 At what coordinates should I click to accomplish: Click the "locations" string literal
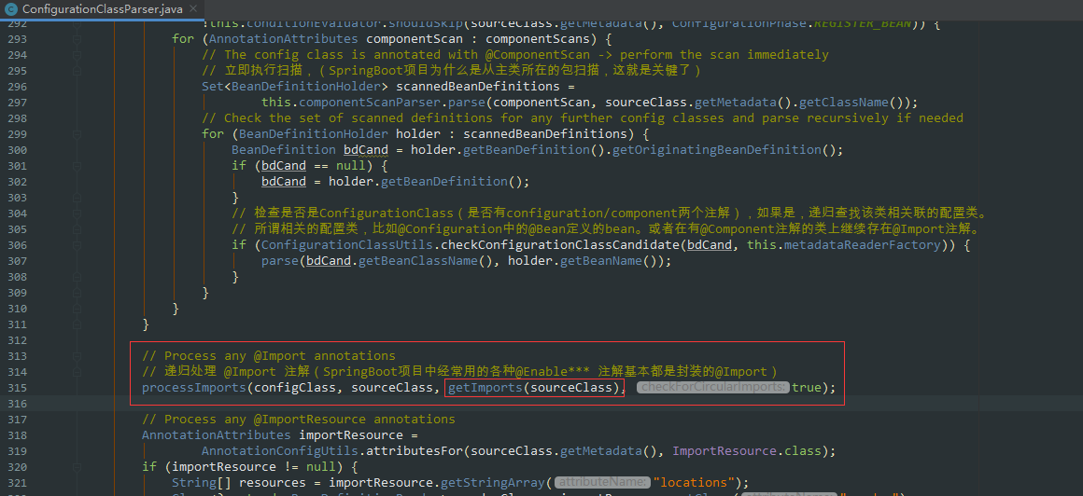point(694,482)
